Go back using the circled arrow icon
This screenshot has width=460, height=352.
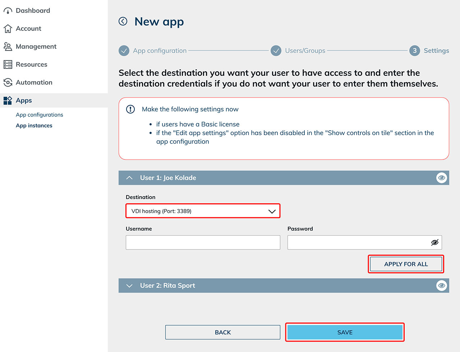coord(123,22)
